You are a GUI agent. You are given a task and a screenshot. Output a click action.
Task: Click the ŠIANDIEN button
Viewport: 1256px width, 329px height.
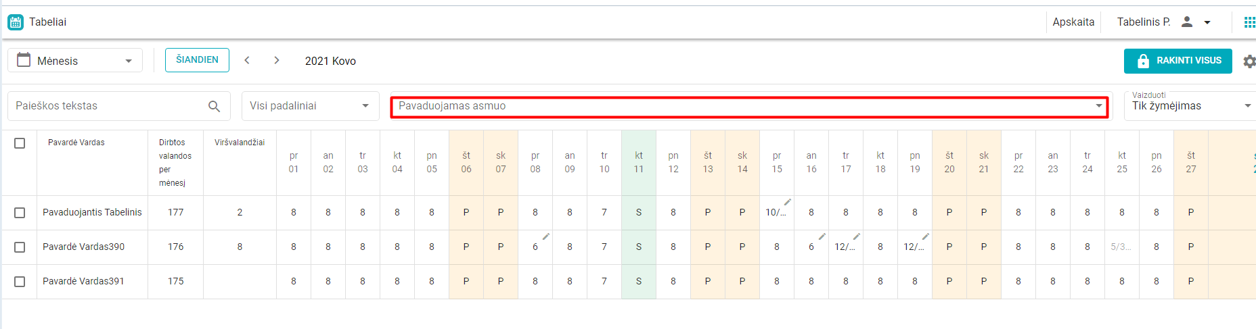point(197,60)
